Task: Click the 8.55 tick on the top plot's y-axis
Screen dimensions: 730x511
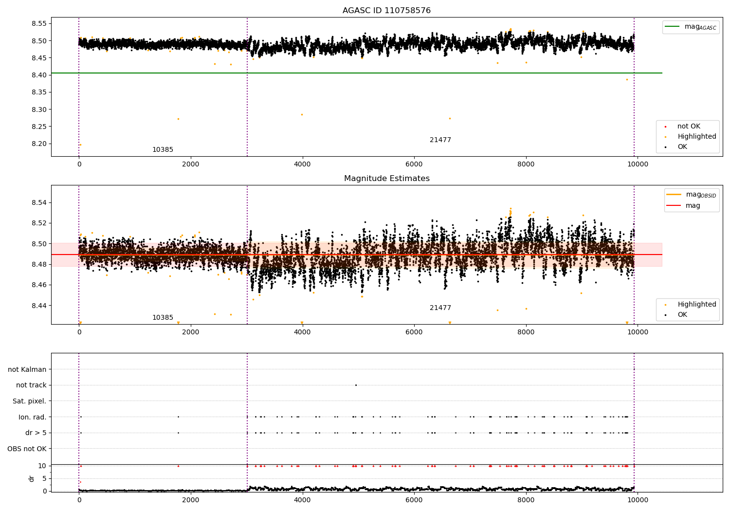Action: point(38,24)
